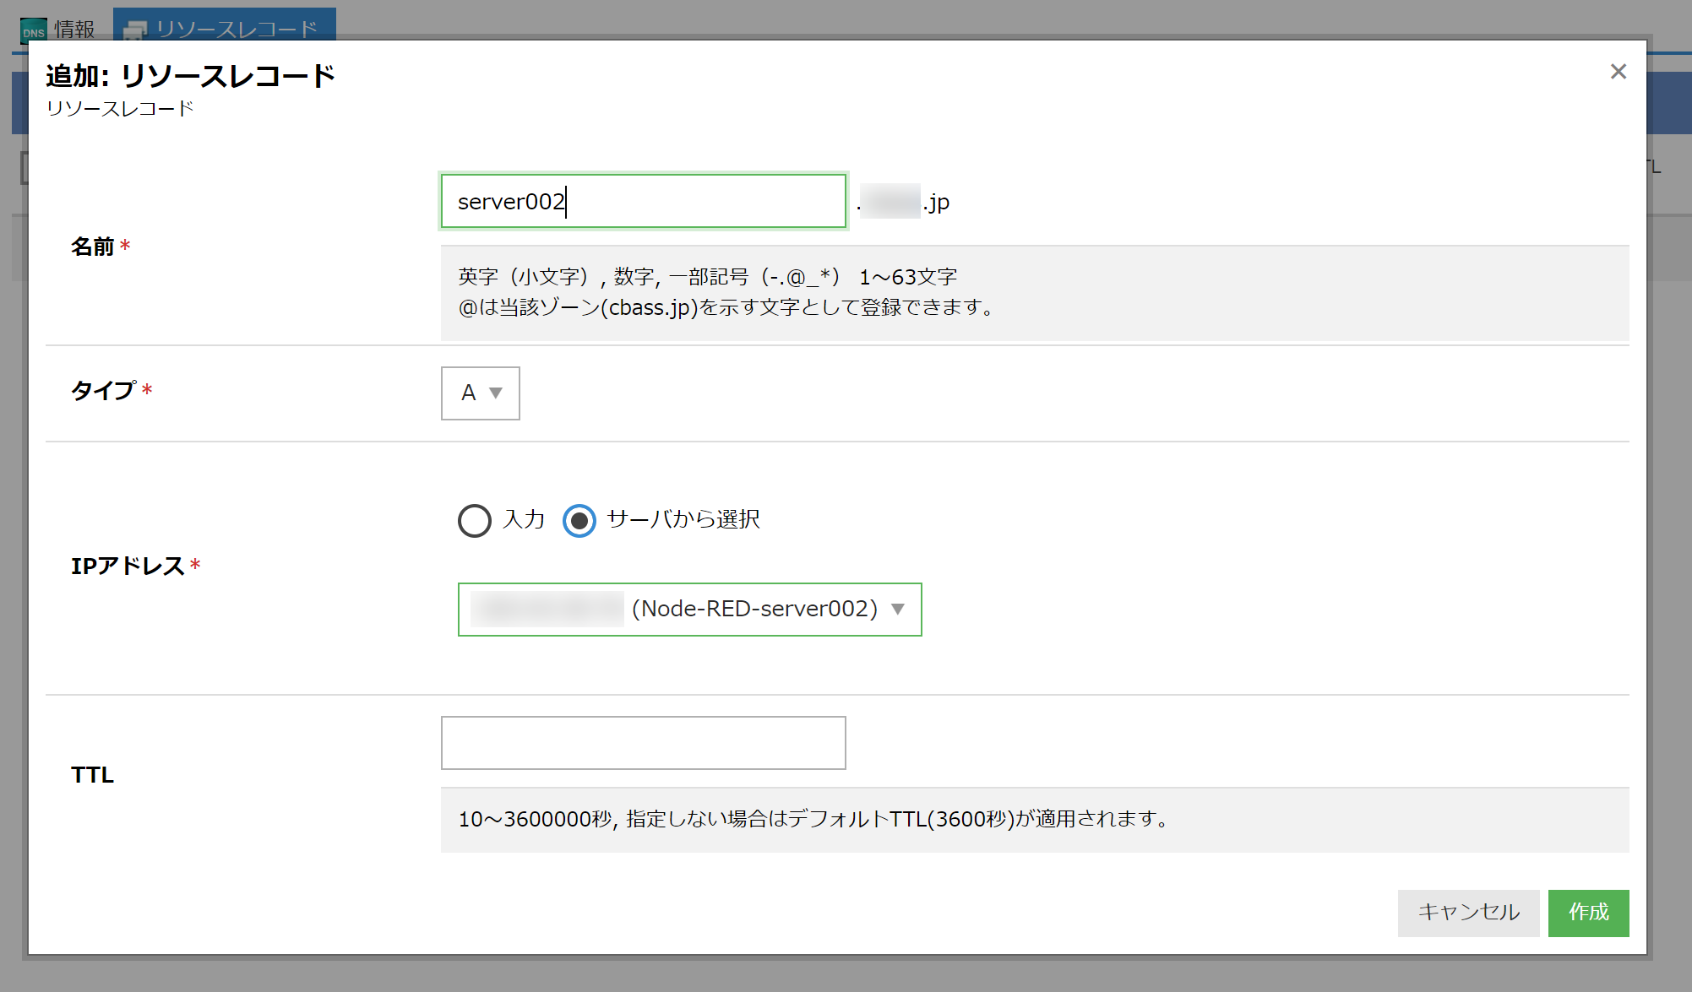The image size is (1692, 992).
Task: Click the IPアドレス field label
Action: click(x=128, y=566)
